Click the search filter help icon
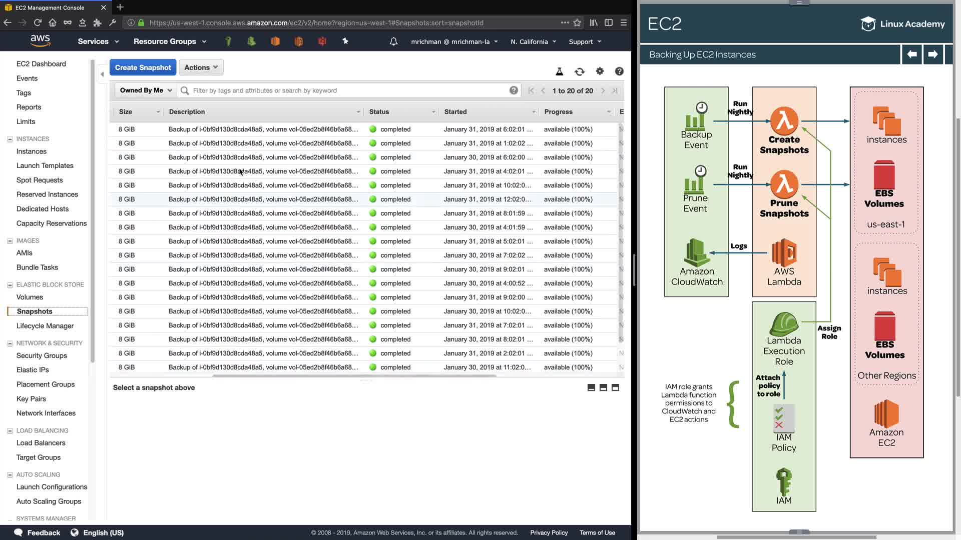This screenshot has width=961, height=540. click(514, 90)
